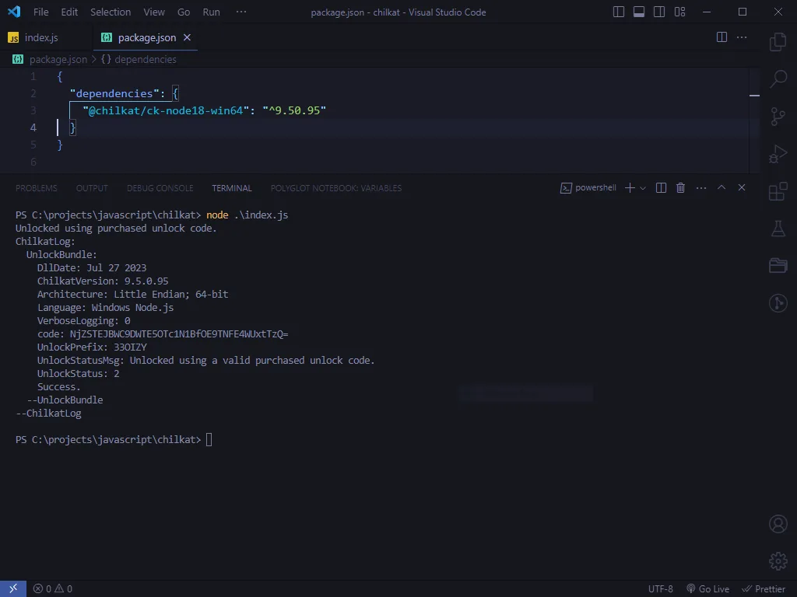Switch to the Output panel tab
Screen dimensions: 797x597
92,188
